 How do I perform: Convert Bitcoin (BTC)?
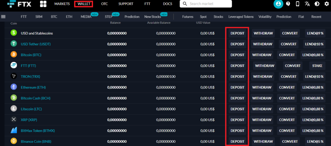[x=287, y=55]
